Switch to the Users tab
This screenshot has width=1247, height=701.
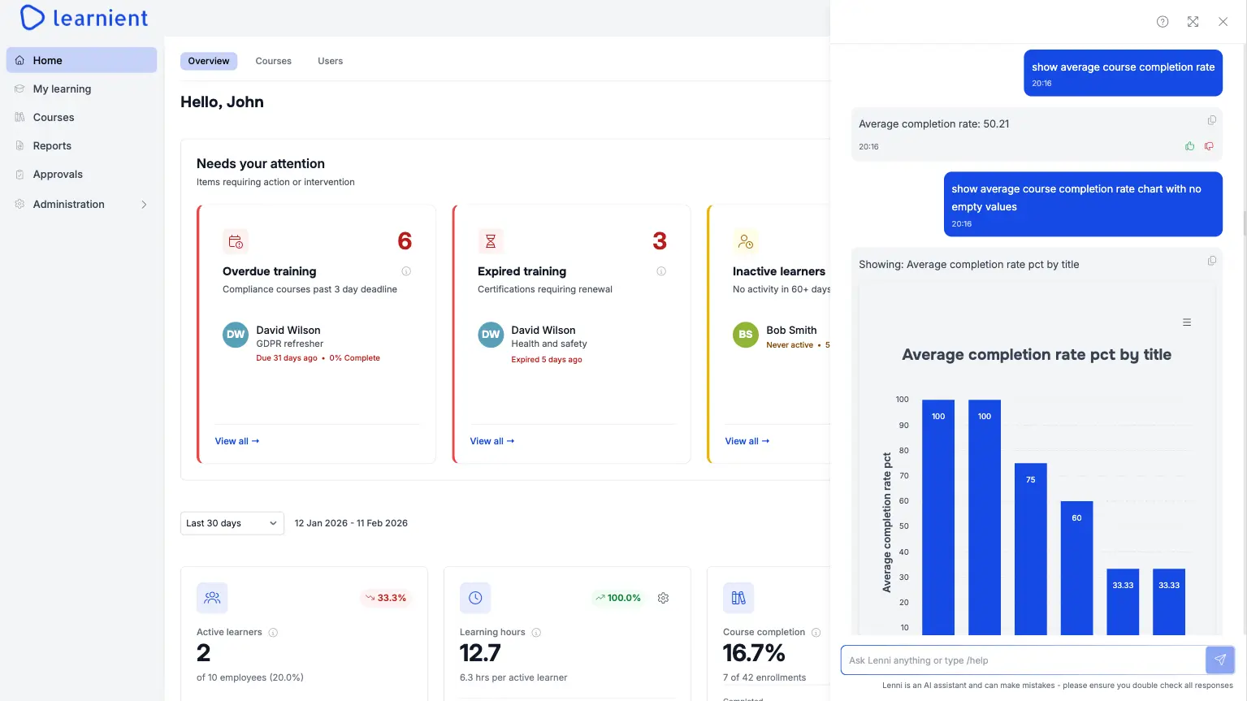[330, 60]
